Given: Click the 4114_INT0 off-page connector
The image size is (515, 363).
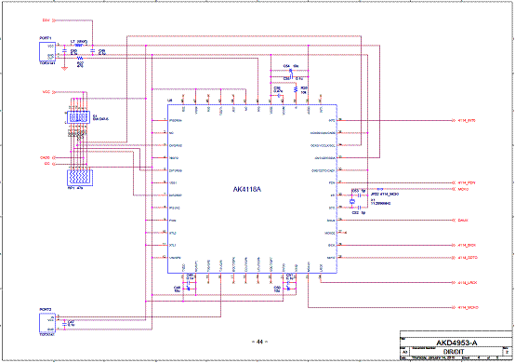Looking at the screenshot, I should 464,121.
